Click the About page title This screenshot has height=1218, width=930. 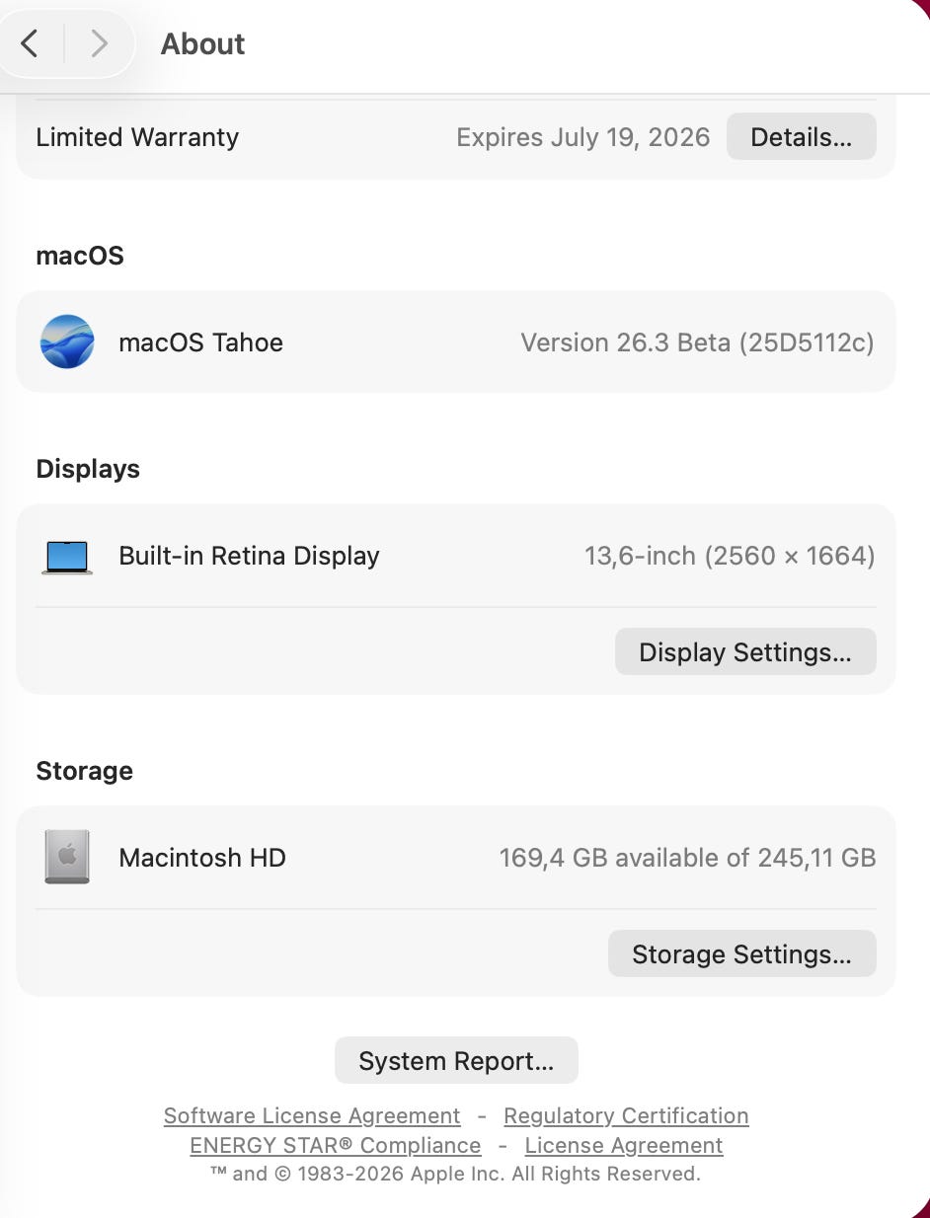pos(202,44)
